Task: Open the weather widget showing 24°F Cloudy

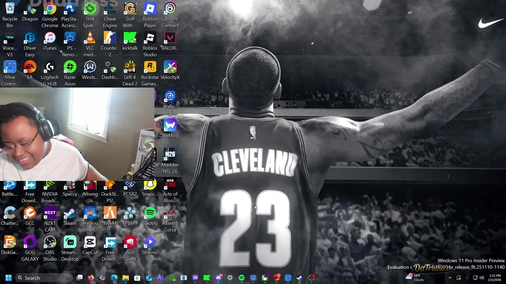Action: tap(415, 278)
